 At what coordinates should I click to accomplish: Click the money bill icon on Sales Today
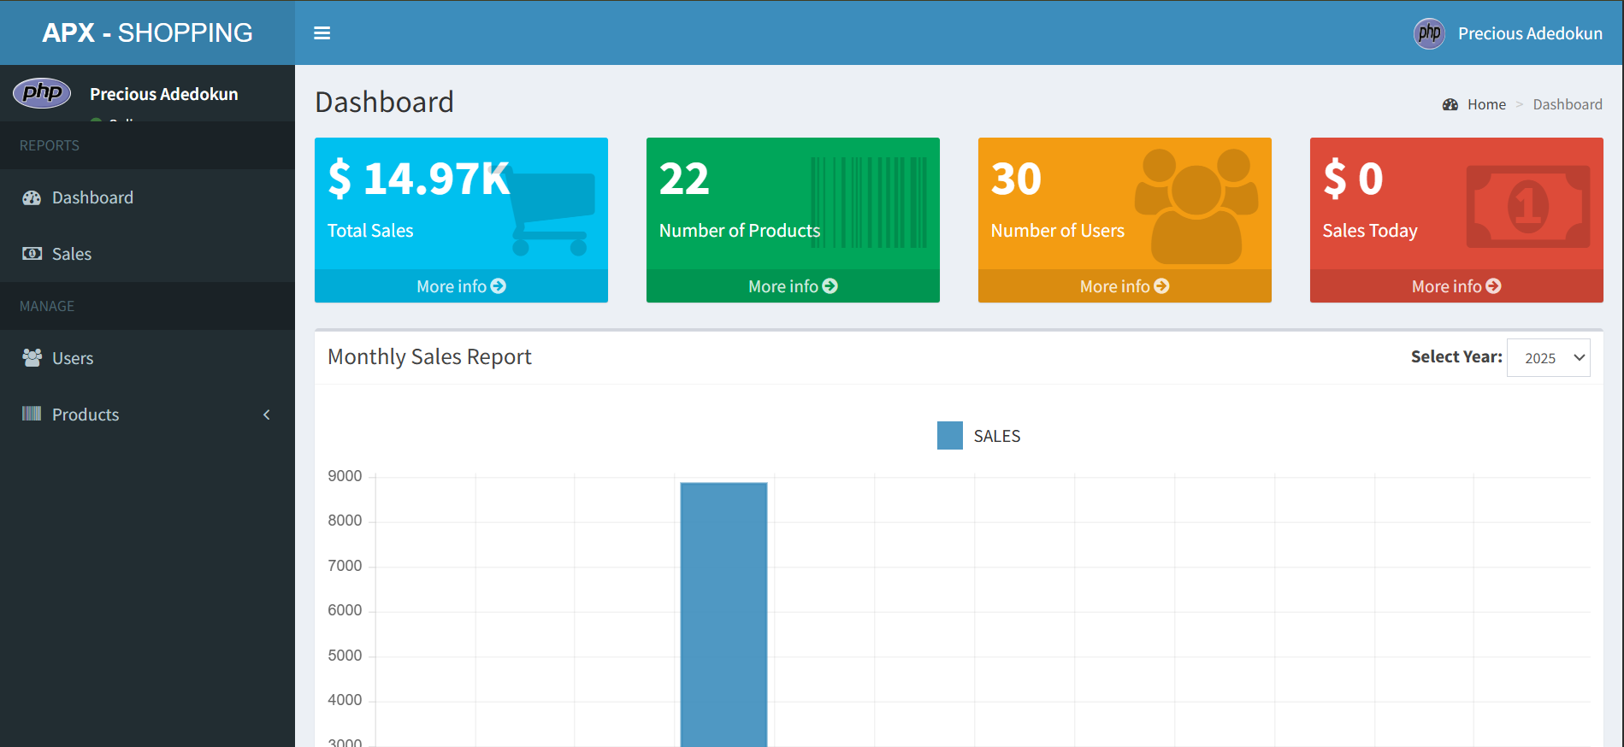tap(1527, 207)
